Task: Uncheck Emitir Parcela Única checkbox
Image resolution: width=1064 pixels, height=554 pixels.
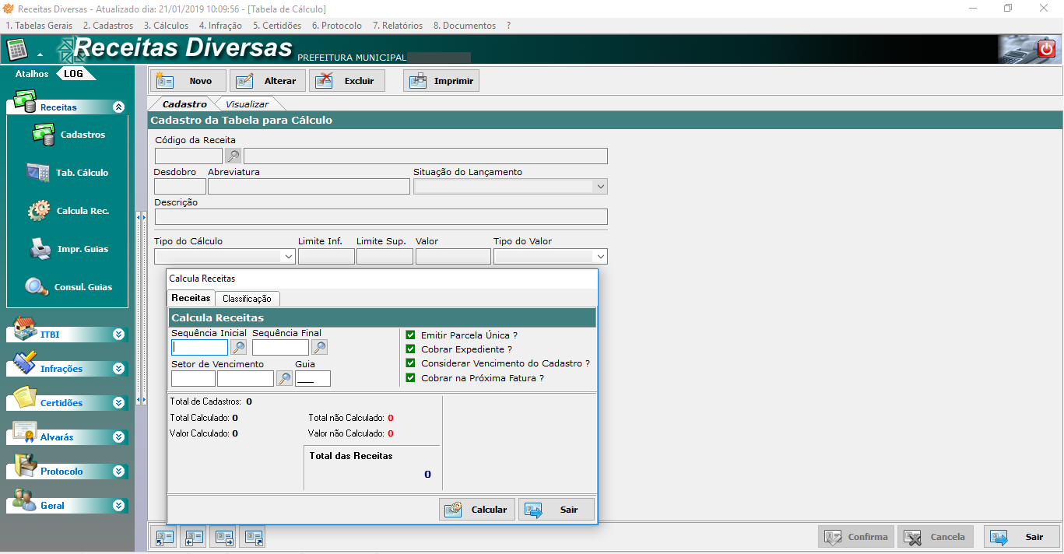Action: (x=411, y=335)
